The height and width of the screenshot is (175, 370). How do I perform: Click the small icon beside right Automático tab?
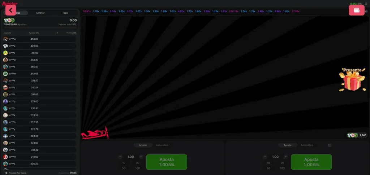click(x=330, y=145)
